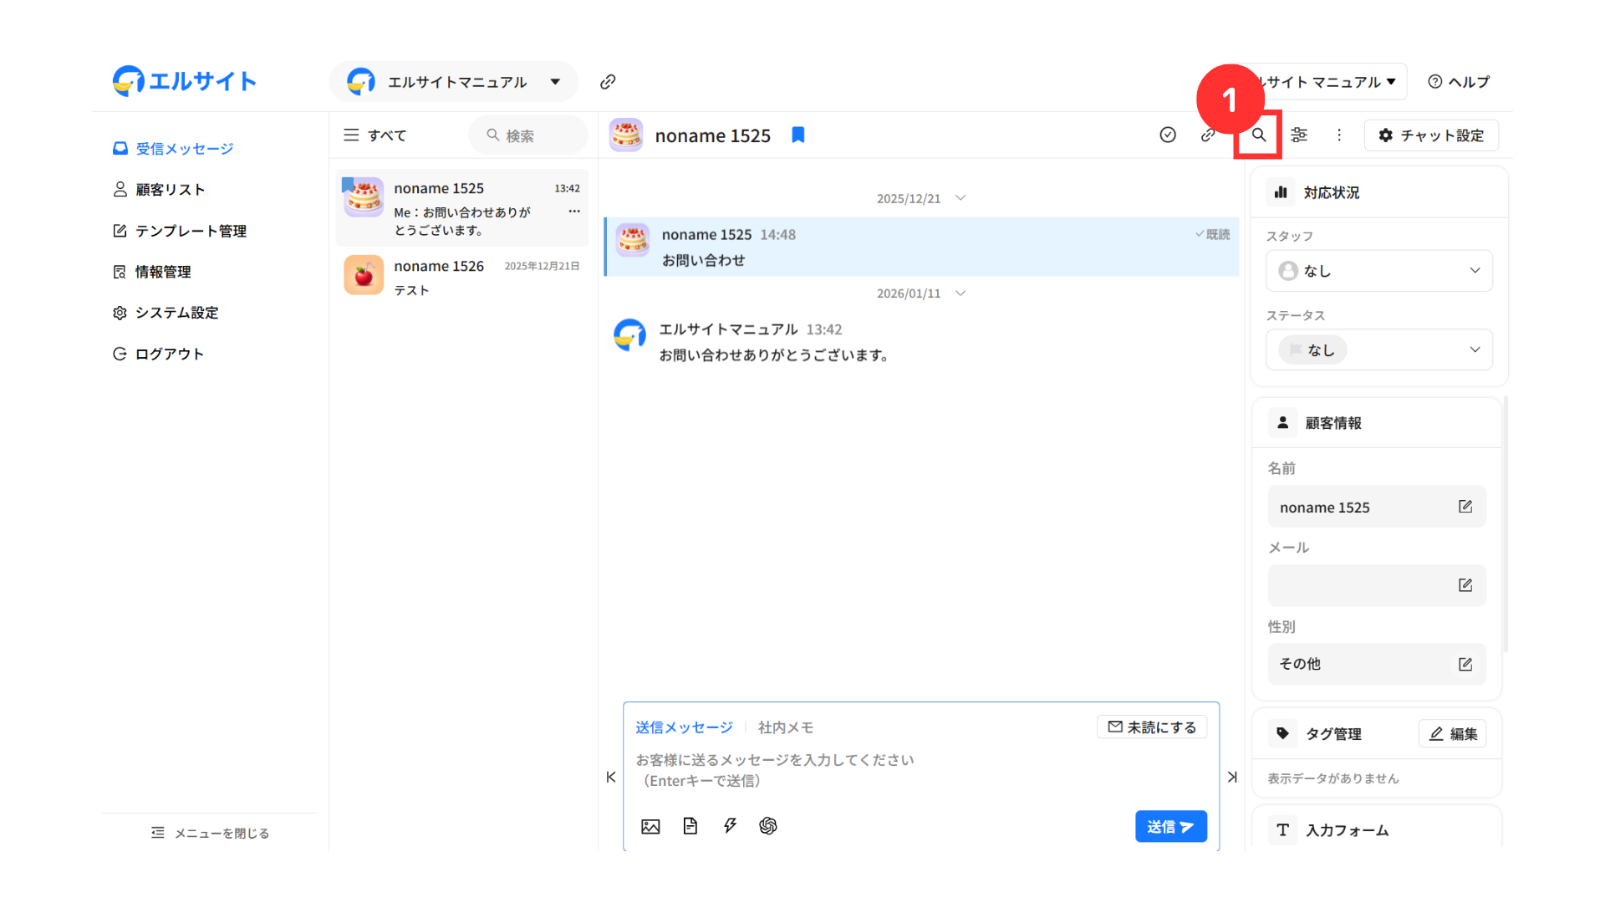Insert an image using the picture icon
This screenshot has width=1605, height=903.
point(650,826)
